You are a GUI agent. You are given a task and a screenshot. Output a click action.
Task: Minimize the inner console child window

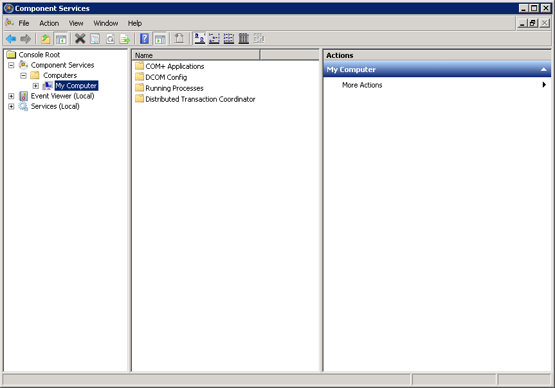[x=522, y=23]
